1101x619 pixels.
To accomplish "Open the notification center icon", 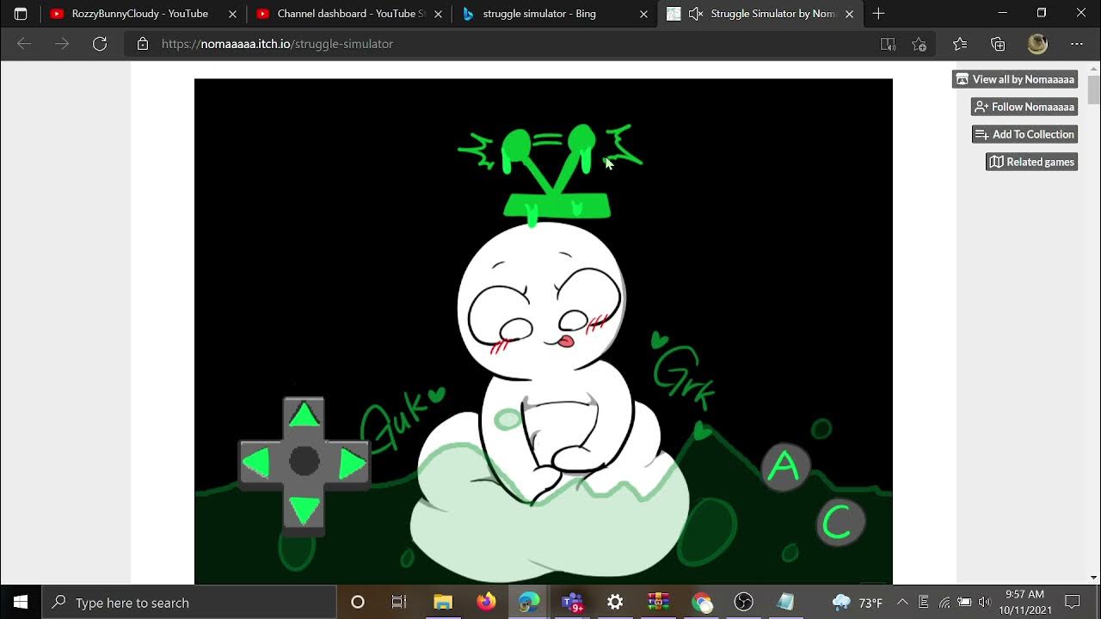I will coord(1073,603).
